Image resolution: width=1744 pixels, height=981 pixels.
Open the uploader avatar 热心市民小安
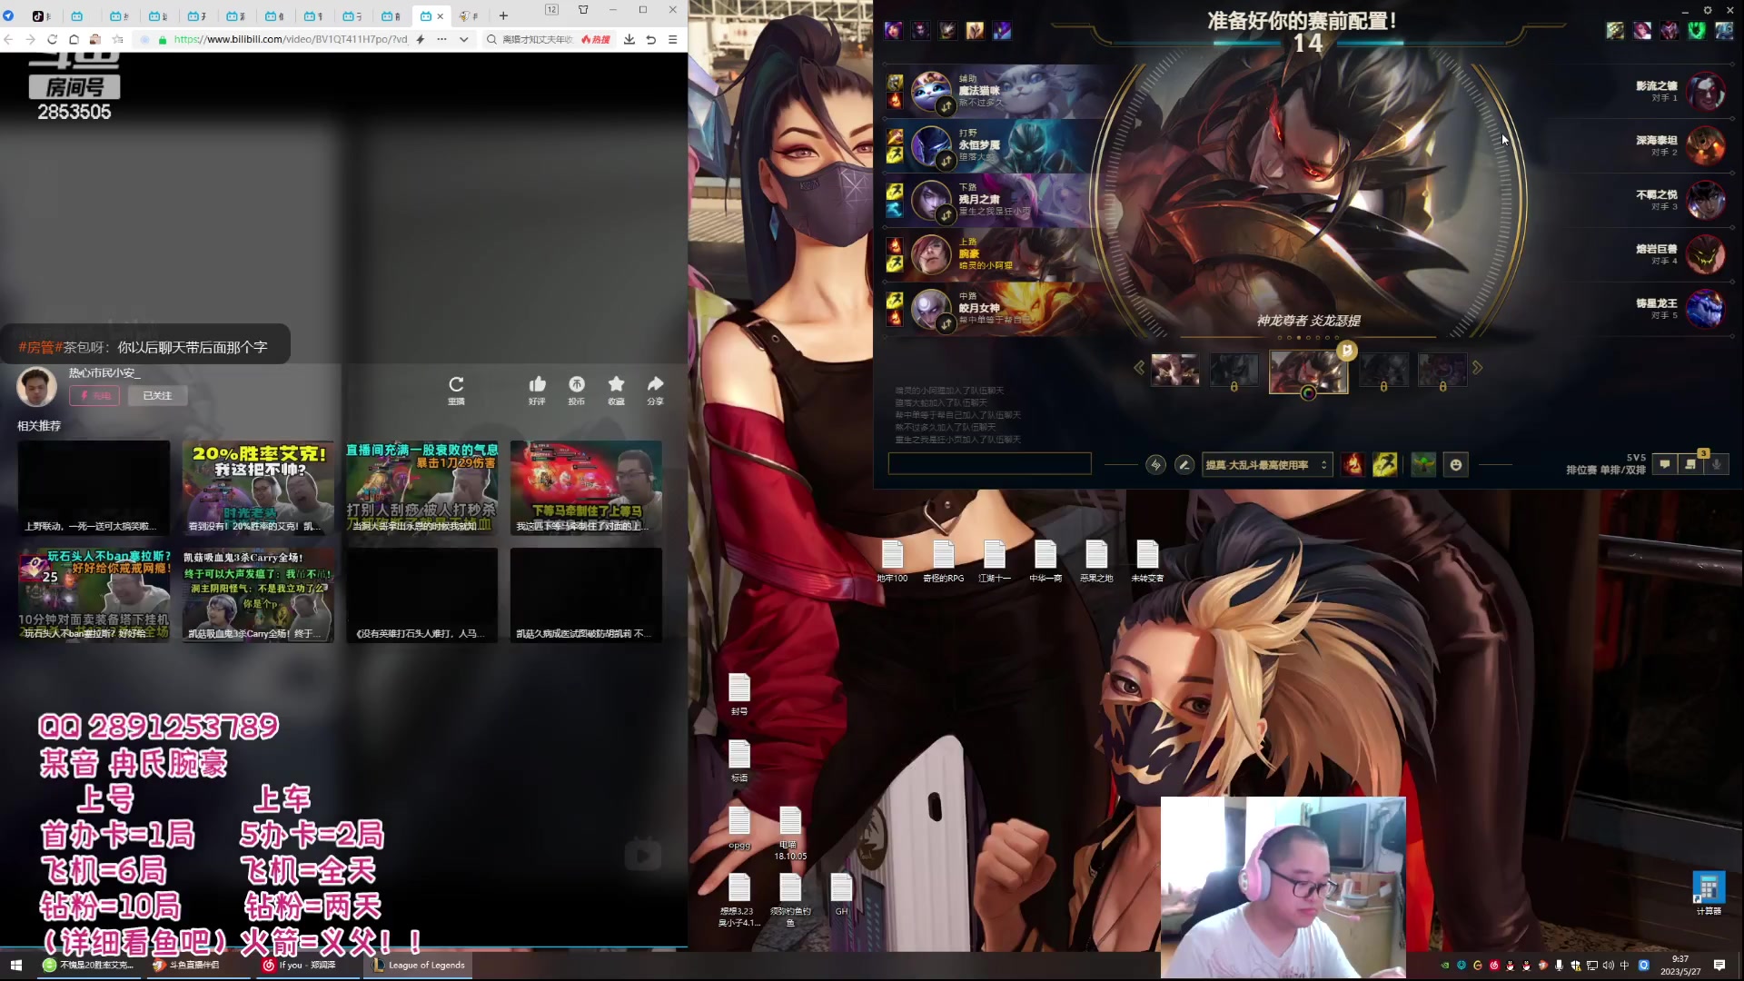point(36,387)
